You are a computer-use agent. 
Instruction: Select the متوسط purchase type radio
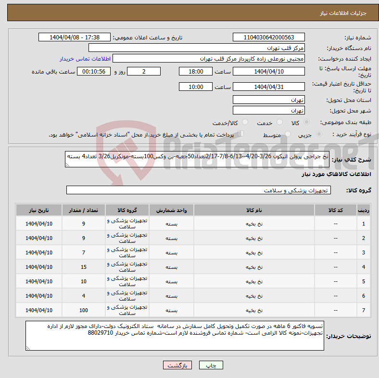[x=288, y=134]
